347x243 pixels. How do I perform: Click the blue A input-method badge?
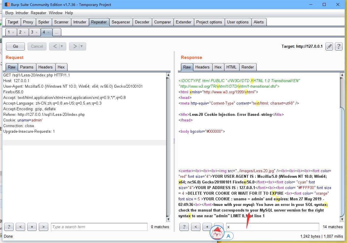[228, 236]
